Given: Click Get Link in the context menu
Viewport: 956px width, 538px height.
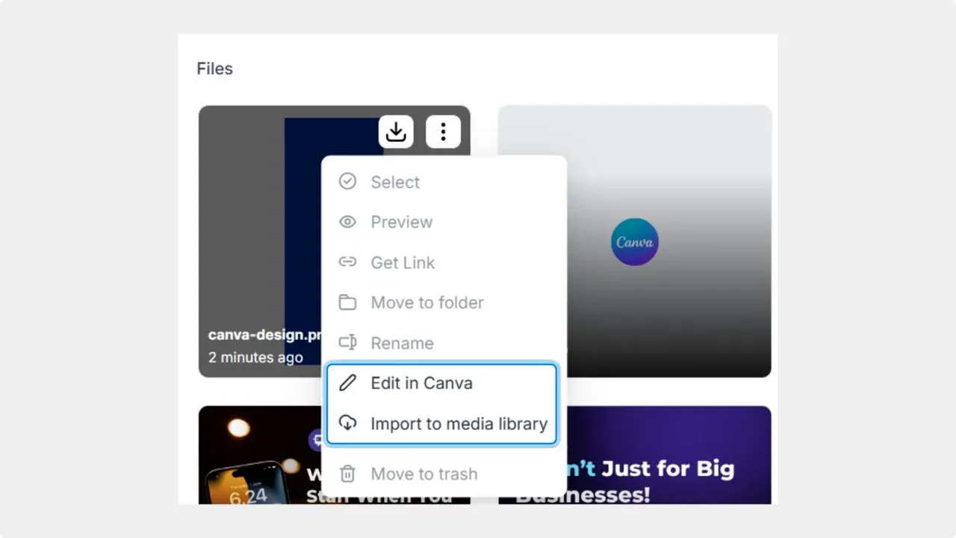Looking at the screenshot, I should [403, 262].
